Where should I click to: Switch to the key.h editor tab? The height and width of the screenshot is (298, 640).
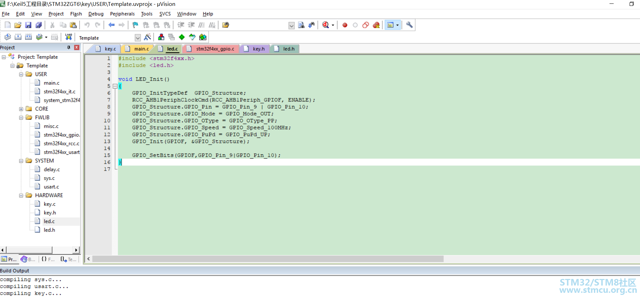[x=255, y=49]
